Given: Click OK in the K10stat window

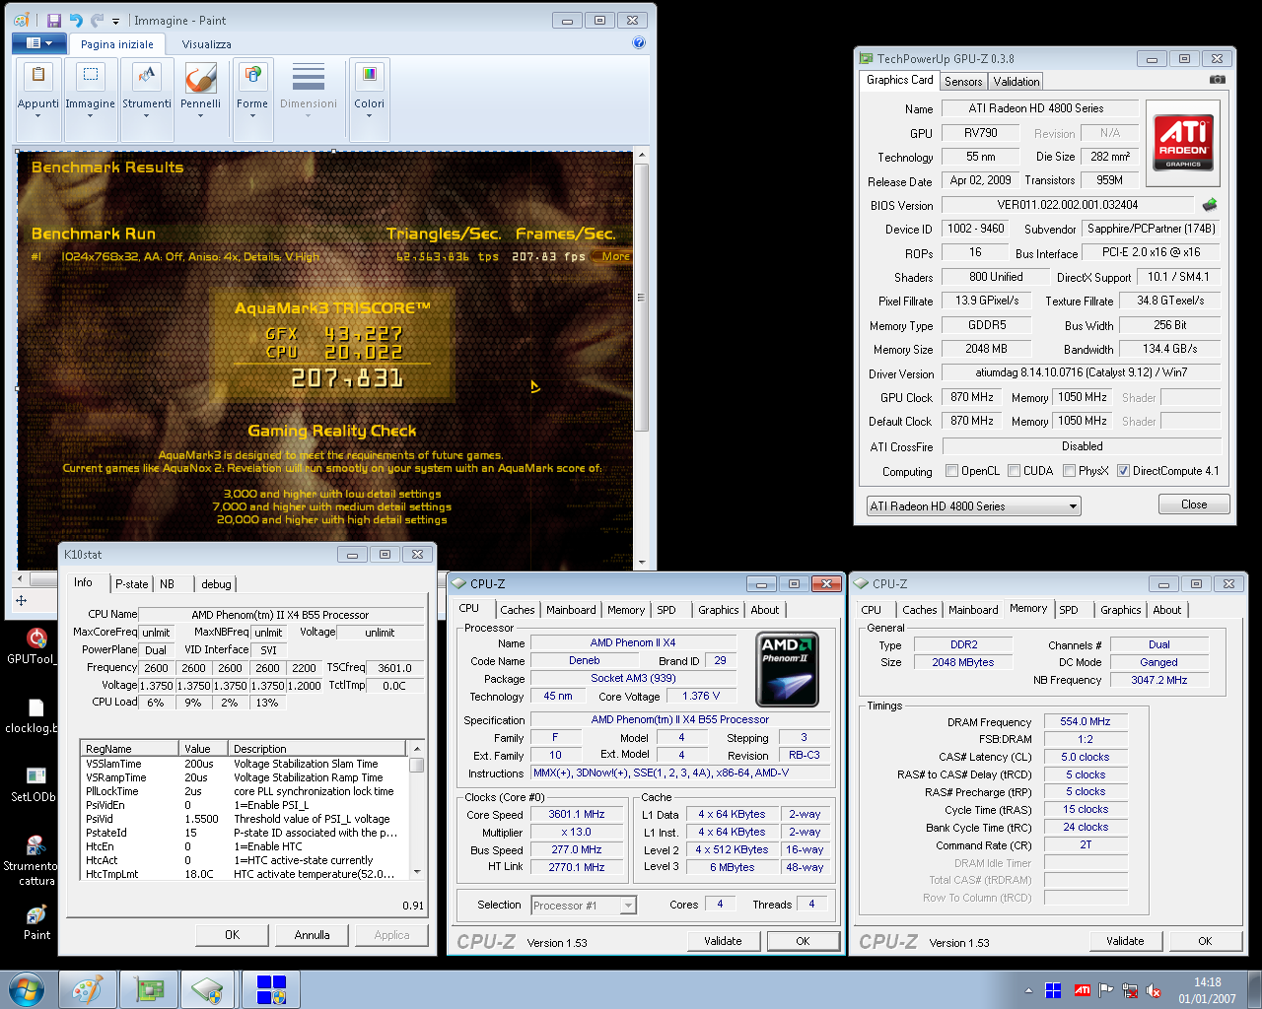Looking at the screenshot, I should [x=232, y=935].
